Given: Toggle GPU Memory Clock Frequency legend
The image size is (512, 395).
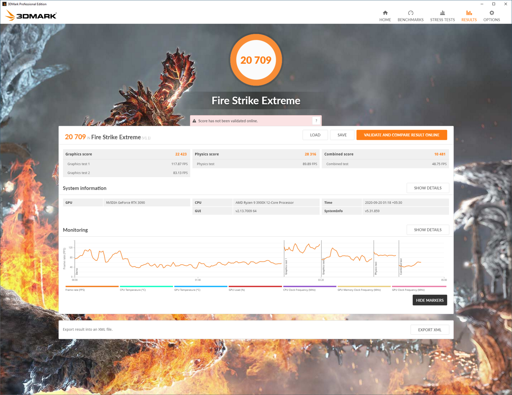Looking at the screenshot, I should click(x=364, y=286).
